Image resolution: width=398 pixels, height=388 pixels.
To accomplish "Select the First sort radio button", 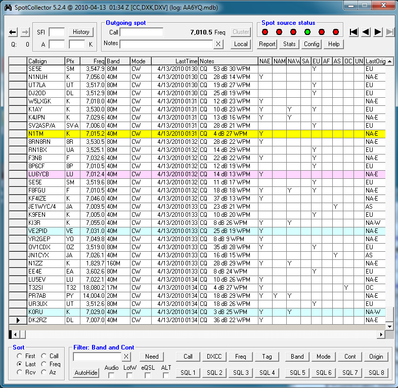I will click(19, 356).
